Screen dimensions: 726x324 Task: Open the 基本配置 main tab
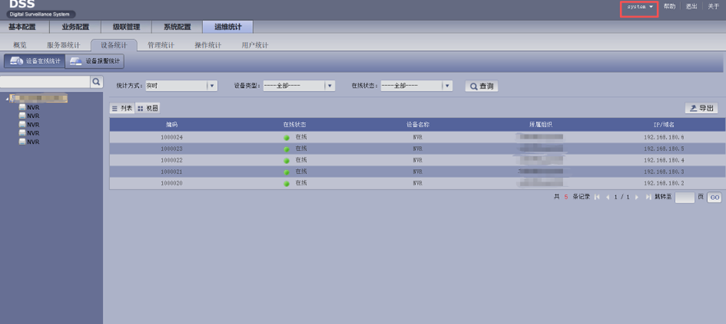(x=22, y=27)
